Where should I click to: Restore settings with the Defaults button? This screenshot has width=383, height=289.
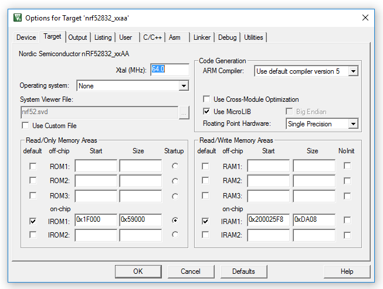pos(244,271)
